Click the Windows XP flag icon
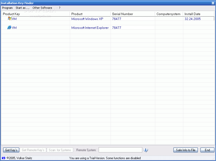This screenshot has height=161, width=216. tap(9, 18)
